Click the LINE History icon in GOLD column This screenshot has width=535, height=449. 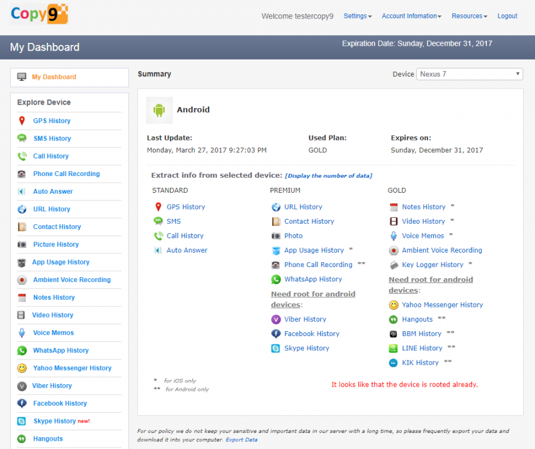point(394,348)
